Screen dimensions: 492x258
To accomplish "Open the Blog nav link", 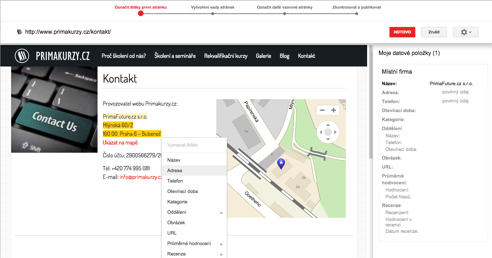I will click(284, 56).
